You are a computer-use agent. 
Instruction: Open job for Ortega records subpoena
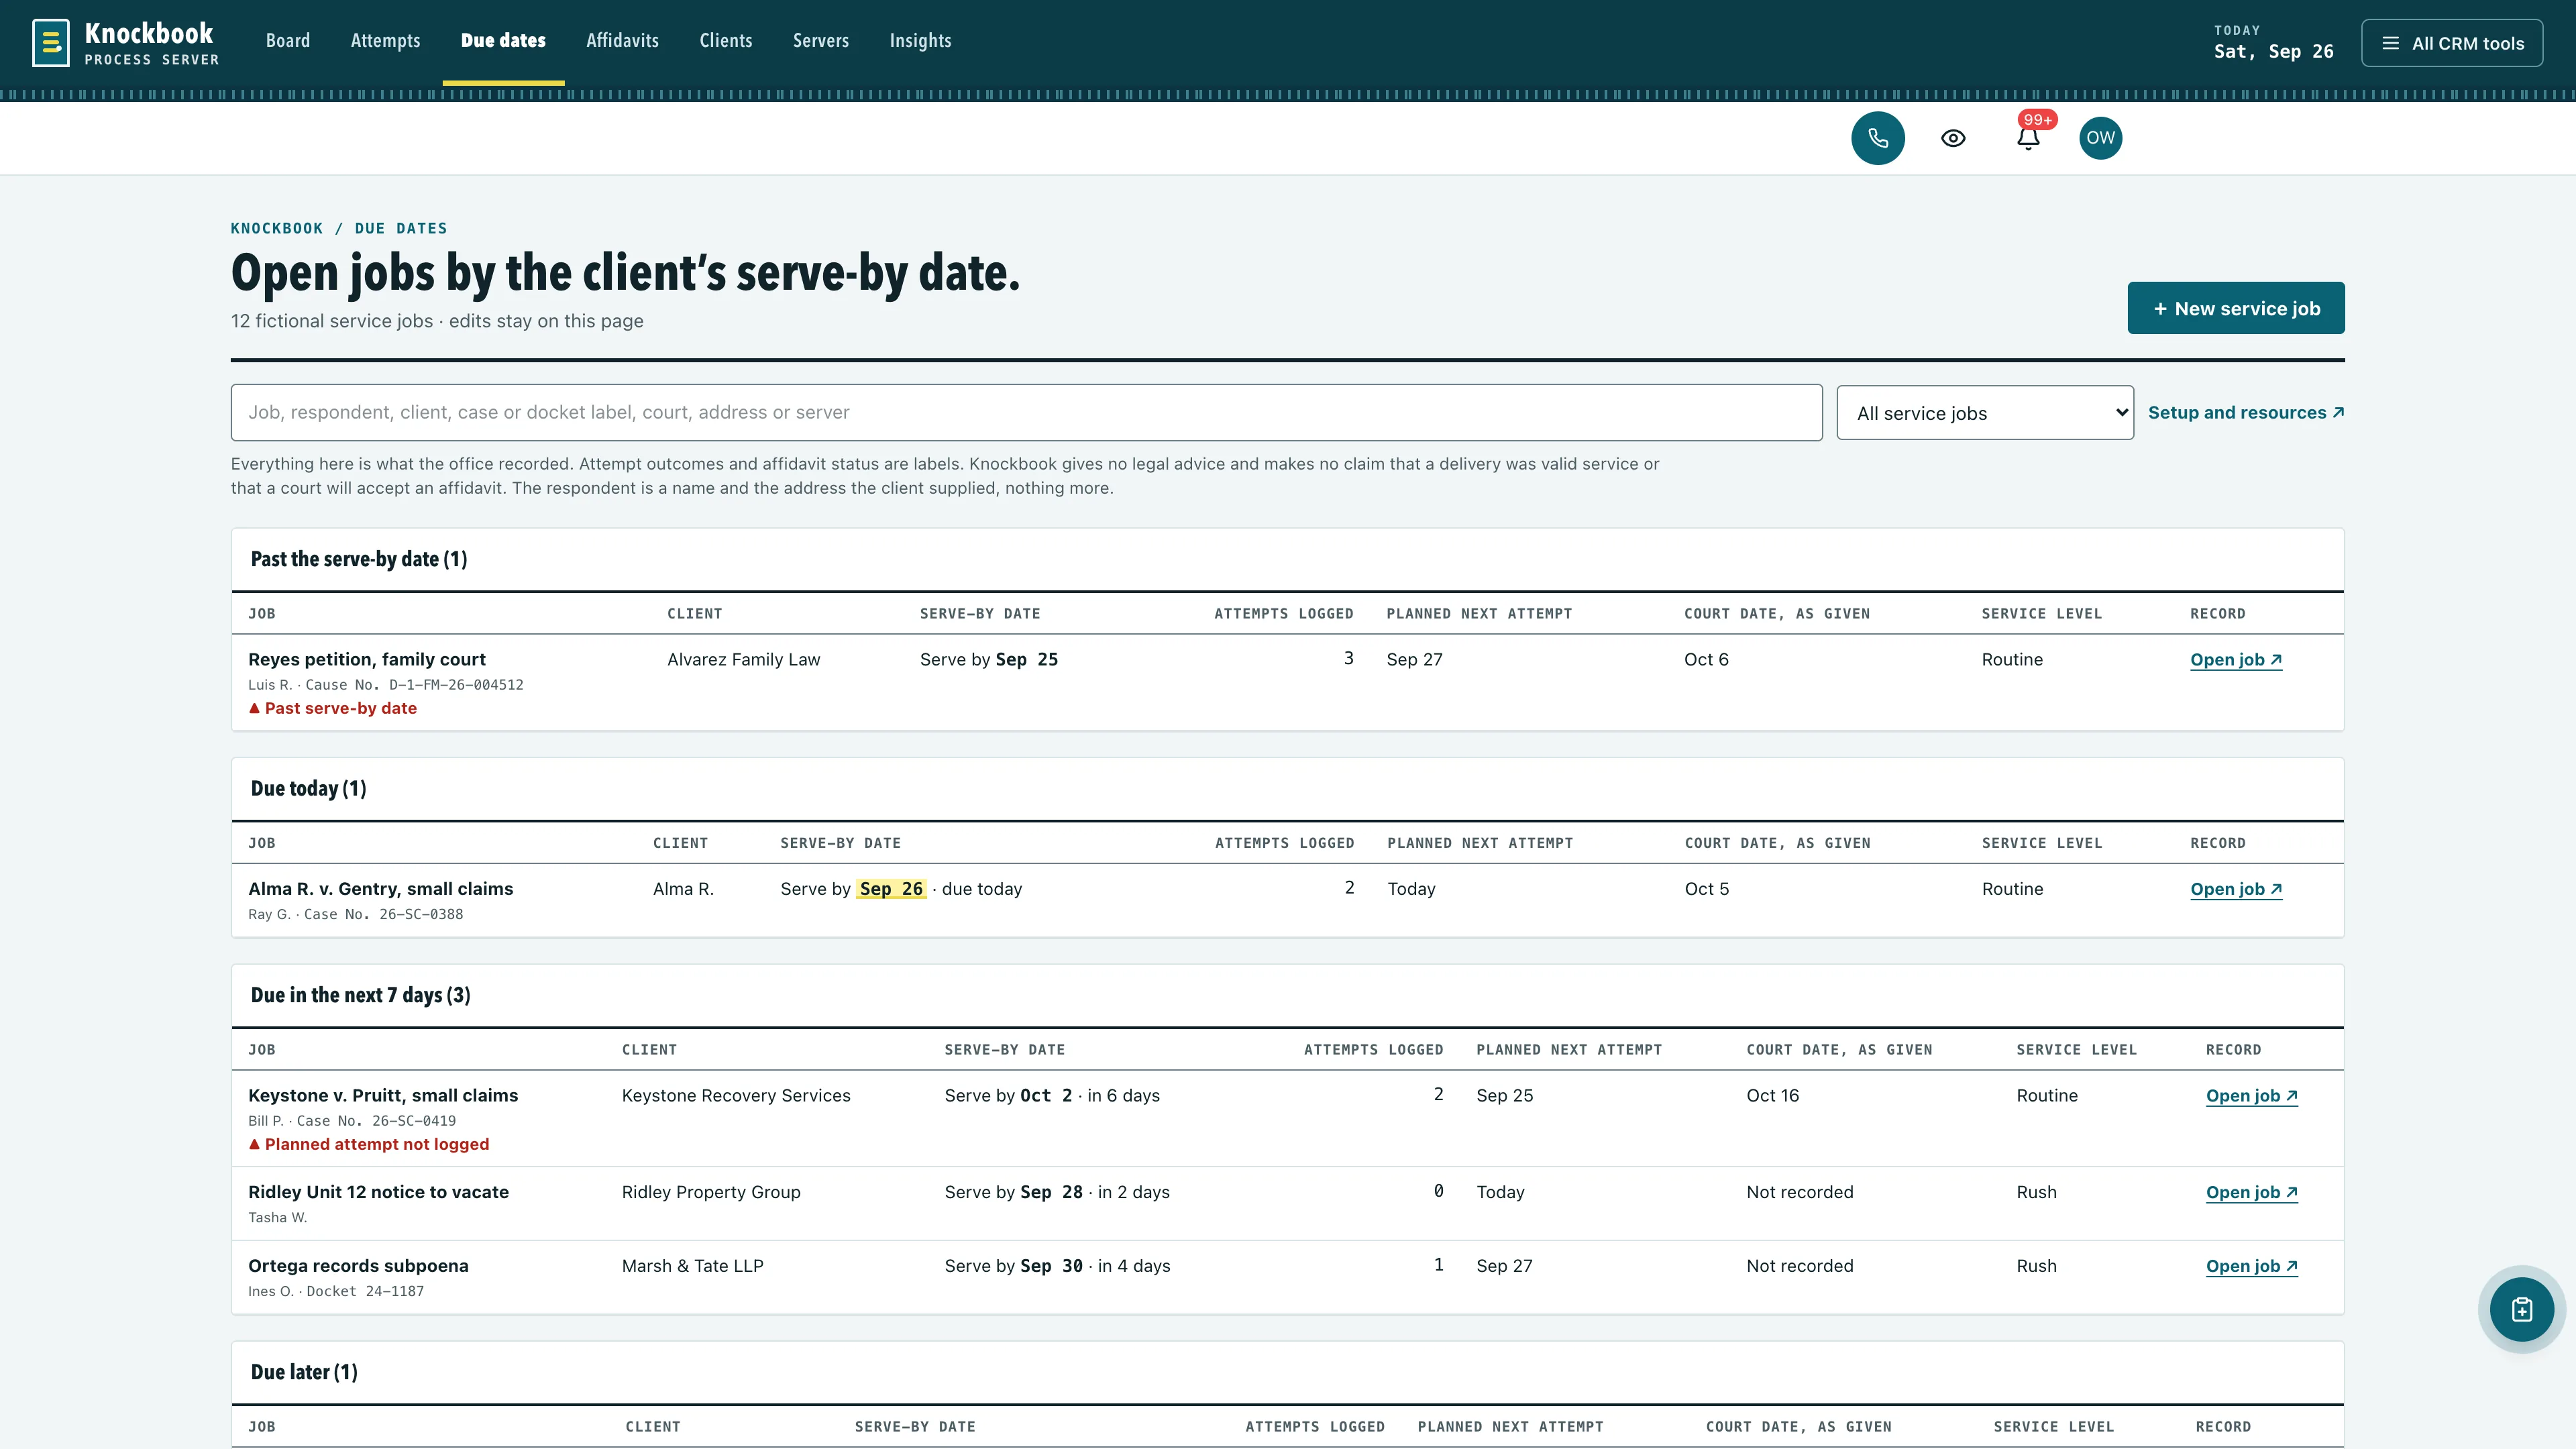coord(2251,1266)
